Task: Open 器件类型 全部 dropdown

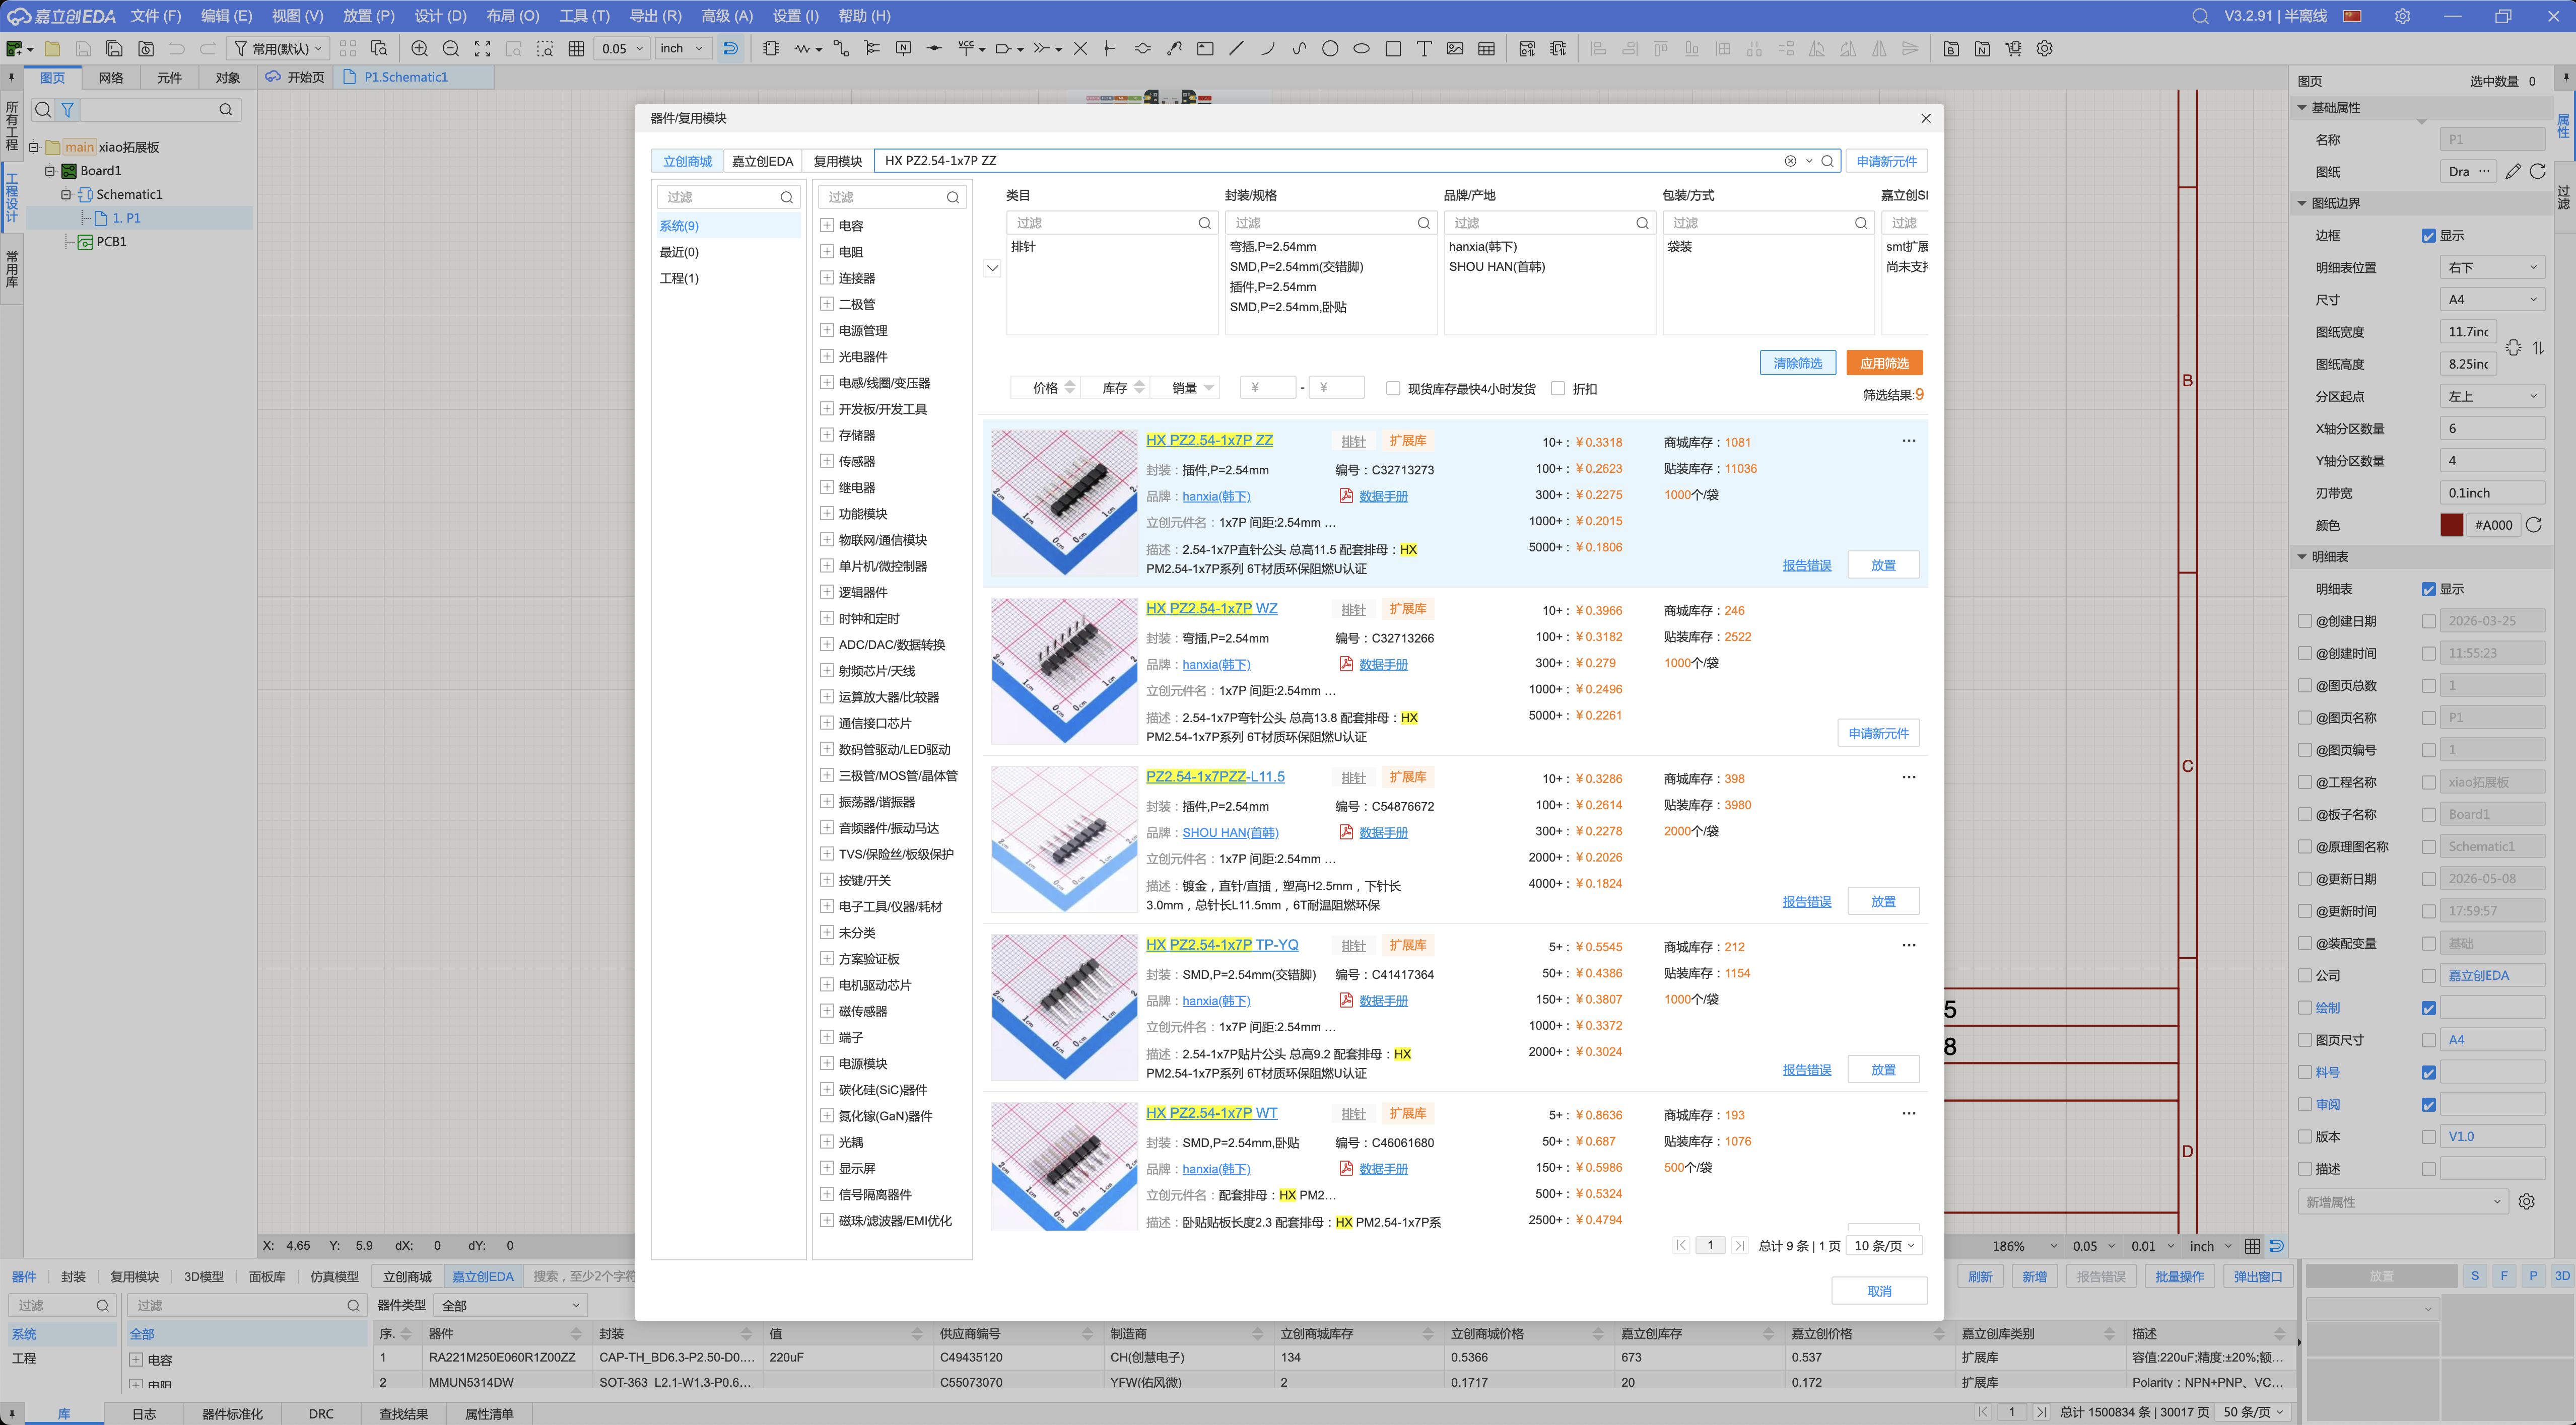Action: 511,1305
